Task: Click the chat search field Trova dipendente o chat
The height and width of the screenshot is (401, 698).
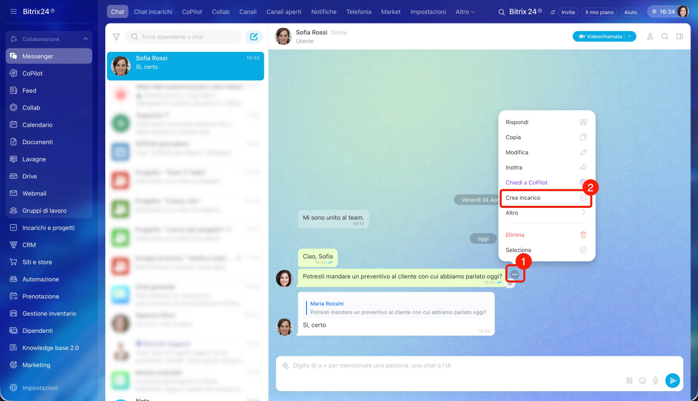Action: pyautogui.click(x=183, y=37)
